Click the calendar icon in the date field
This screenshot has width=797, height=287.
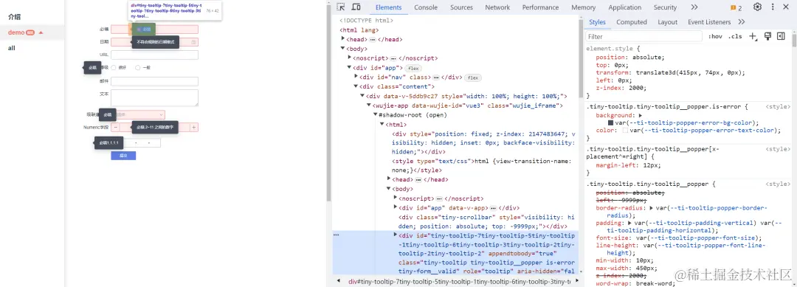193,42
